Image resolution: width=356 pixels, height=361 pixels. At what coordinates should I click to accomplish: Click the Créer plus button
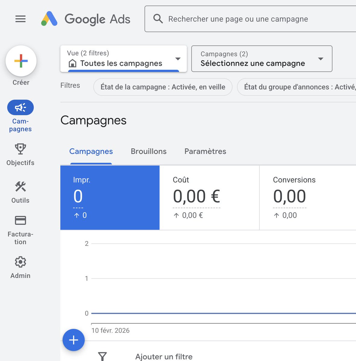[x=21, y=61]
